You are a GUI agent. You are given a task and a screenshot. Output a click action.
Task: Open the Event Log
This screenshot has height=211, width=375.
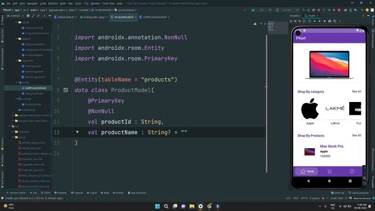pyautogui.click(x=337, y=193)
